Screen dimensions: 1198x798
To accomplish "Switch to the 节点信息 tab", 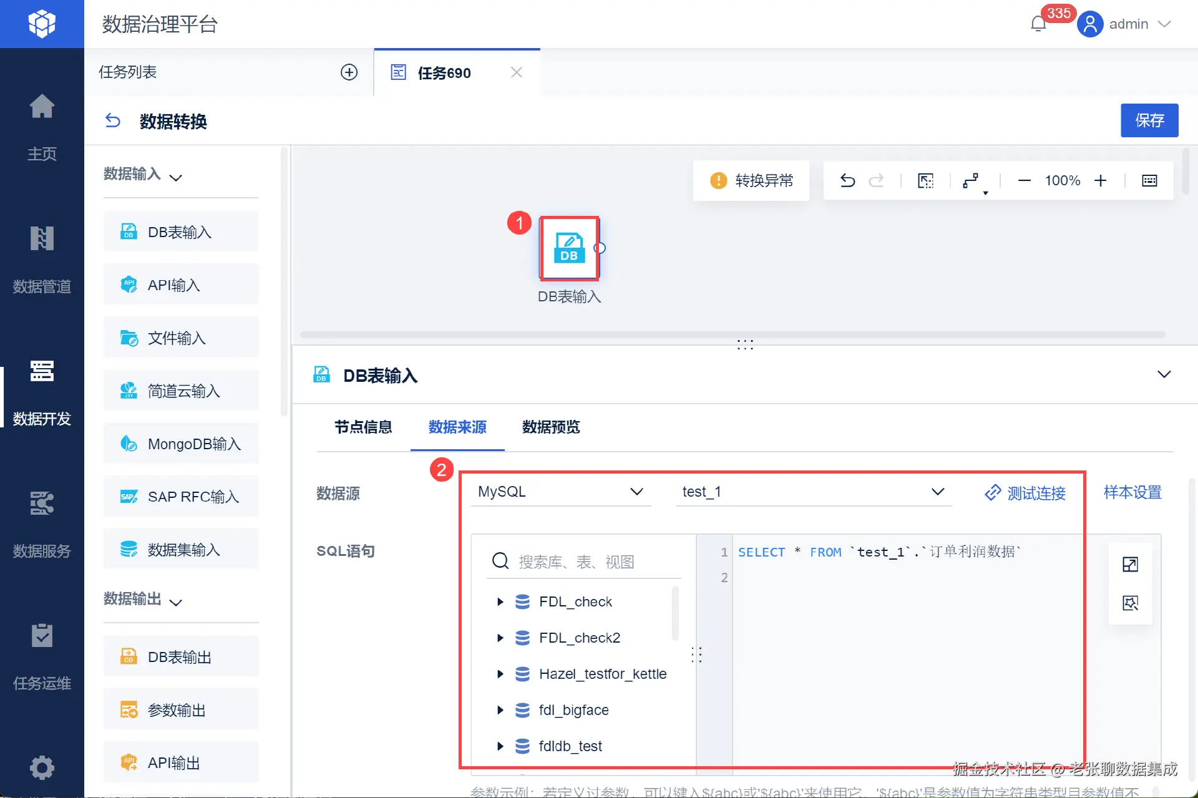I will click(x=363, y=427).
